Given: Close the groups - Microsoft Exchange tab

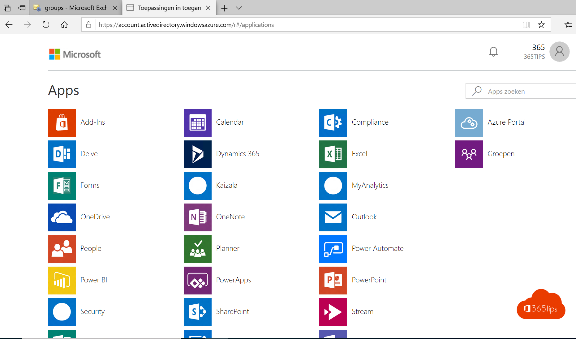Looking at the screenshot, I should (x=115, y=8).
